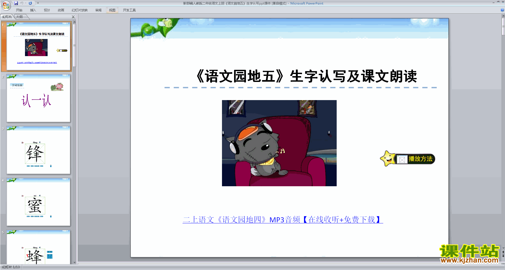Click main editor scroll-down arrow

[x=503, y=248]
